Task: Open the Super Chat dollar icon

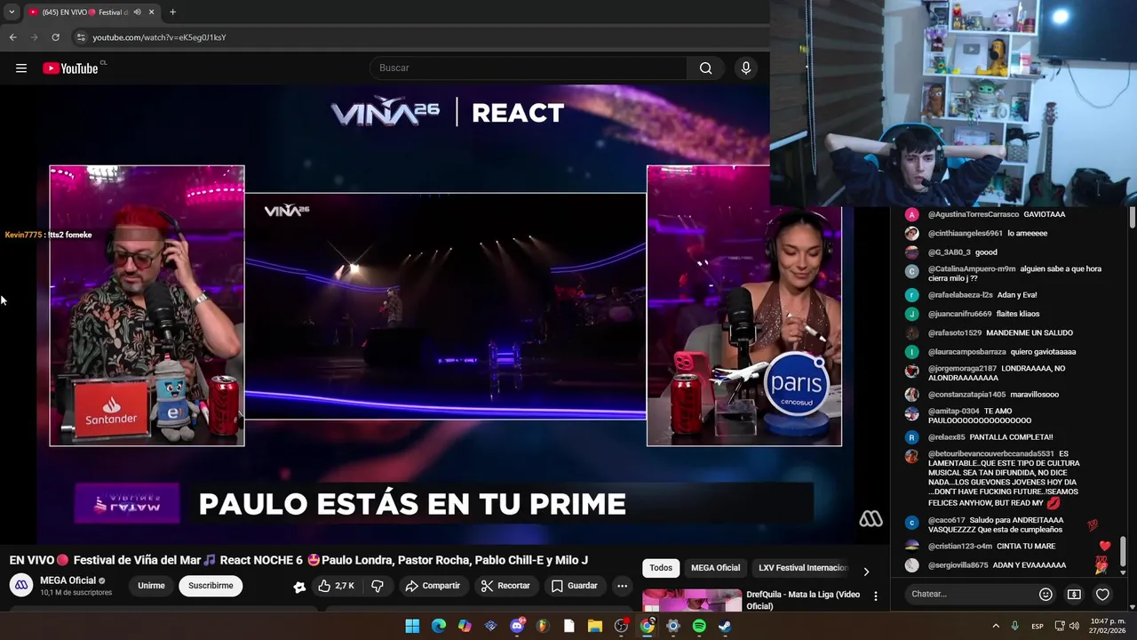Action: pyautogui.click(x=1074, y=594)
